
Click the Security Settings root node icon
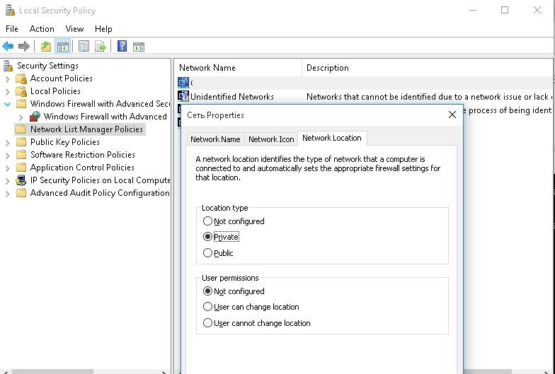point(8,66)
